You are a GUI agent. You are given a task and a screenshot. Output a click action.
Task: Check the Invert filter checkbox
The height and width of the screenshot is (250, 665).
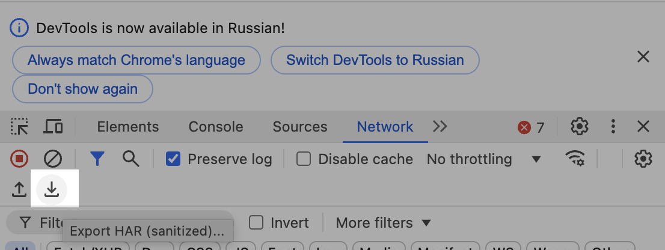click(256, 222)
